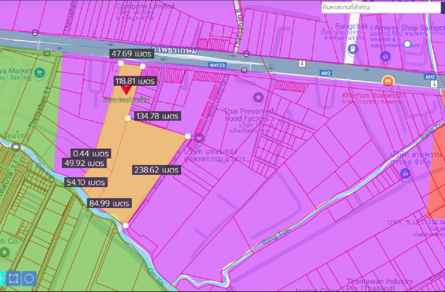Click the Bangchak gas station icon
The width and height of the screenshot is (445, 292).
(x=352, y=49)
